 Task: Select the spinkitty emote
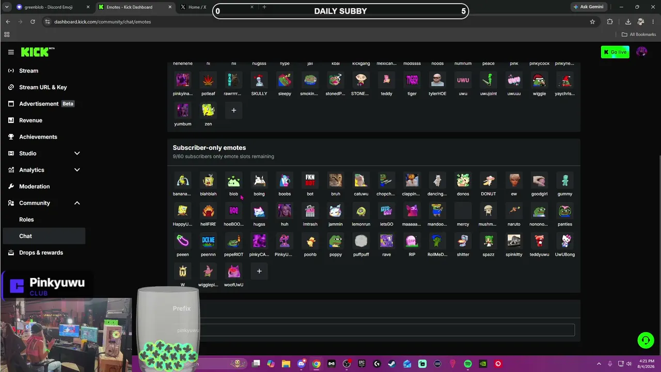pos(514,241)
